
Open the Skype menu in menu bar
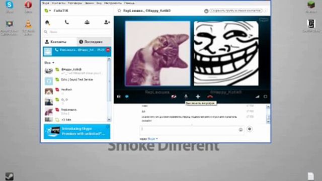(x=46, y=3)
